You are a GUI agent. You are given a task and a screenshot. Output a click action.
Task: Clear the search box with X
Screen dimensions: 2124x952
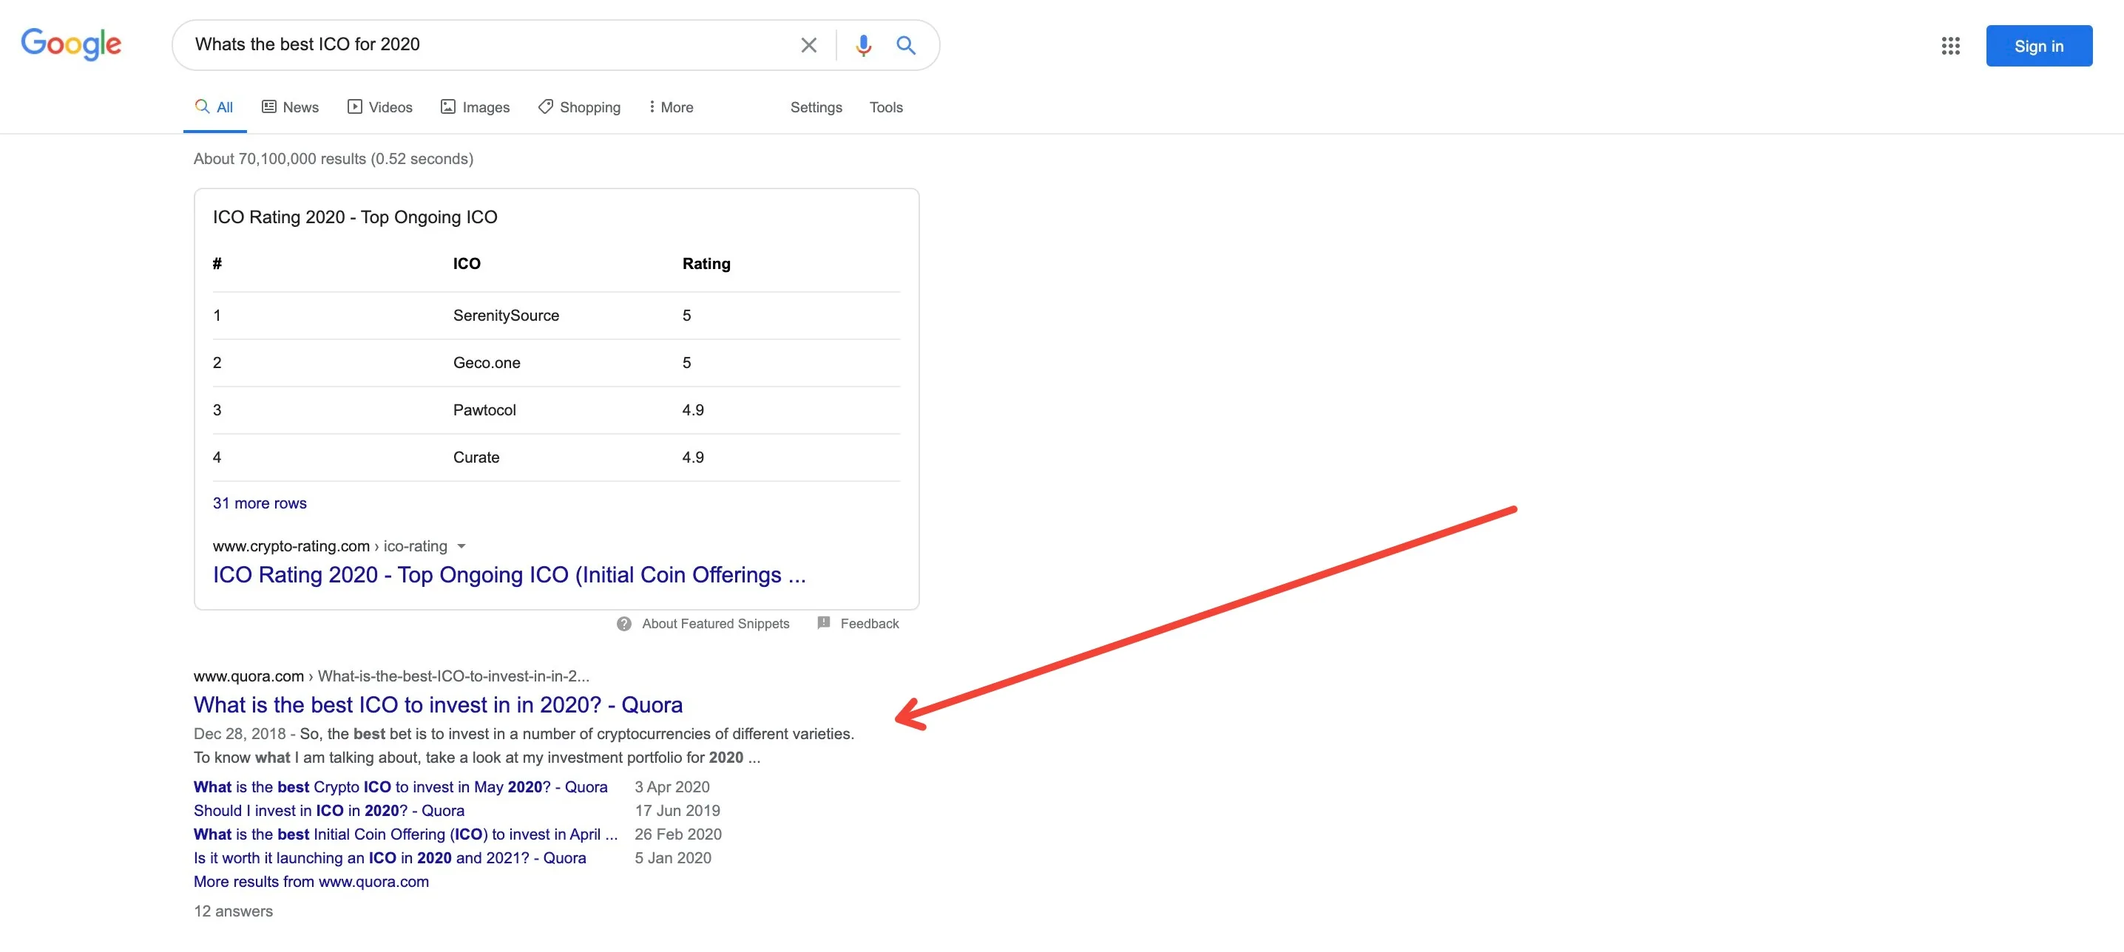point(808,45)
